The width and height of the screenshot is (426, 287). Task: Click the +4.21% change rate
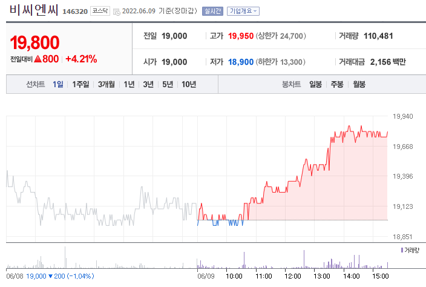[81, 59]
